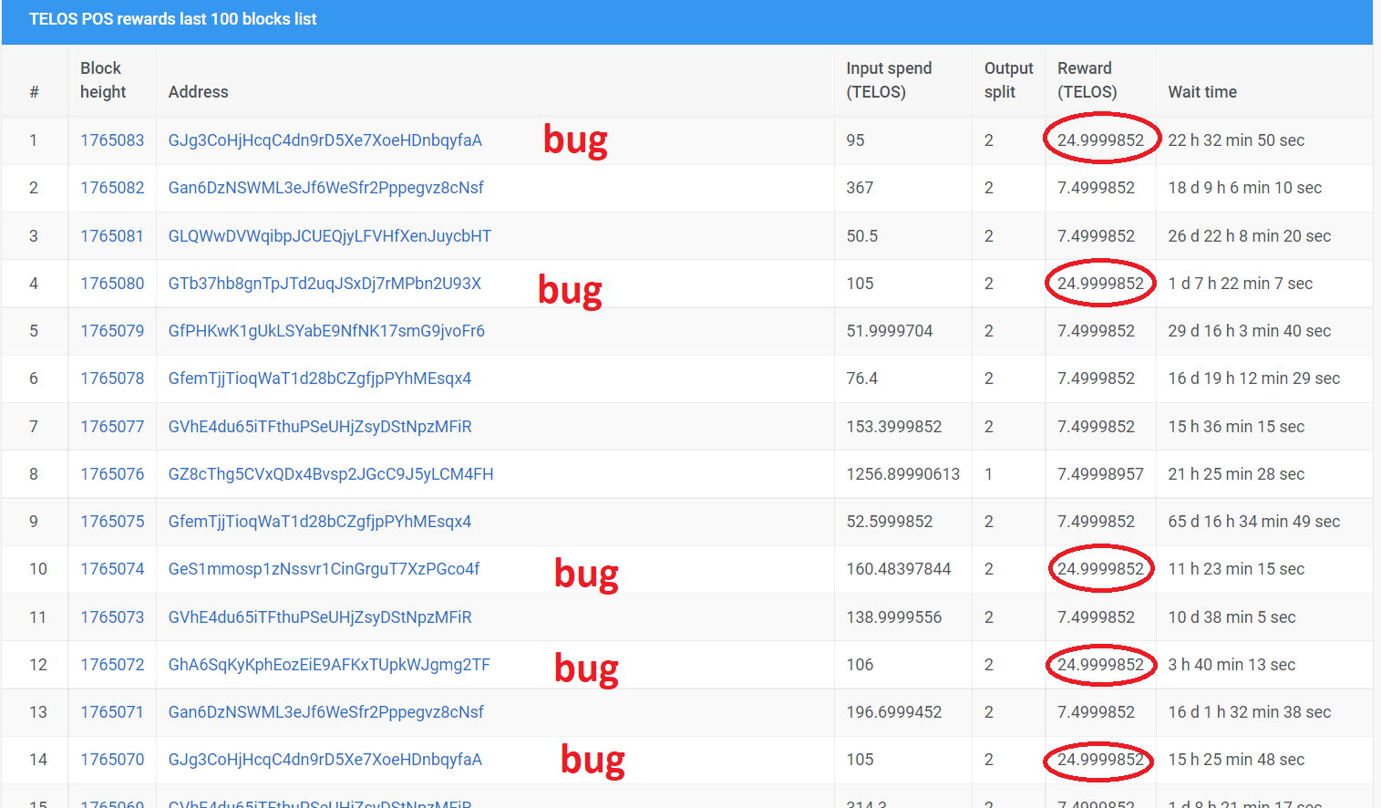Open address GfemTjjTioqWaT1d28bCZgfjpPYhMEsqx4 in row 6
Viewport: 1381px width, 808px height.
point(320,378)
